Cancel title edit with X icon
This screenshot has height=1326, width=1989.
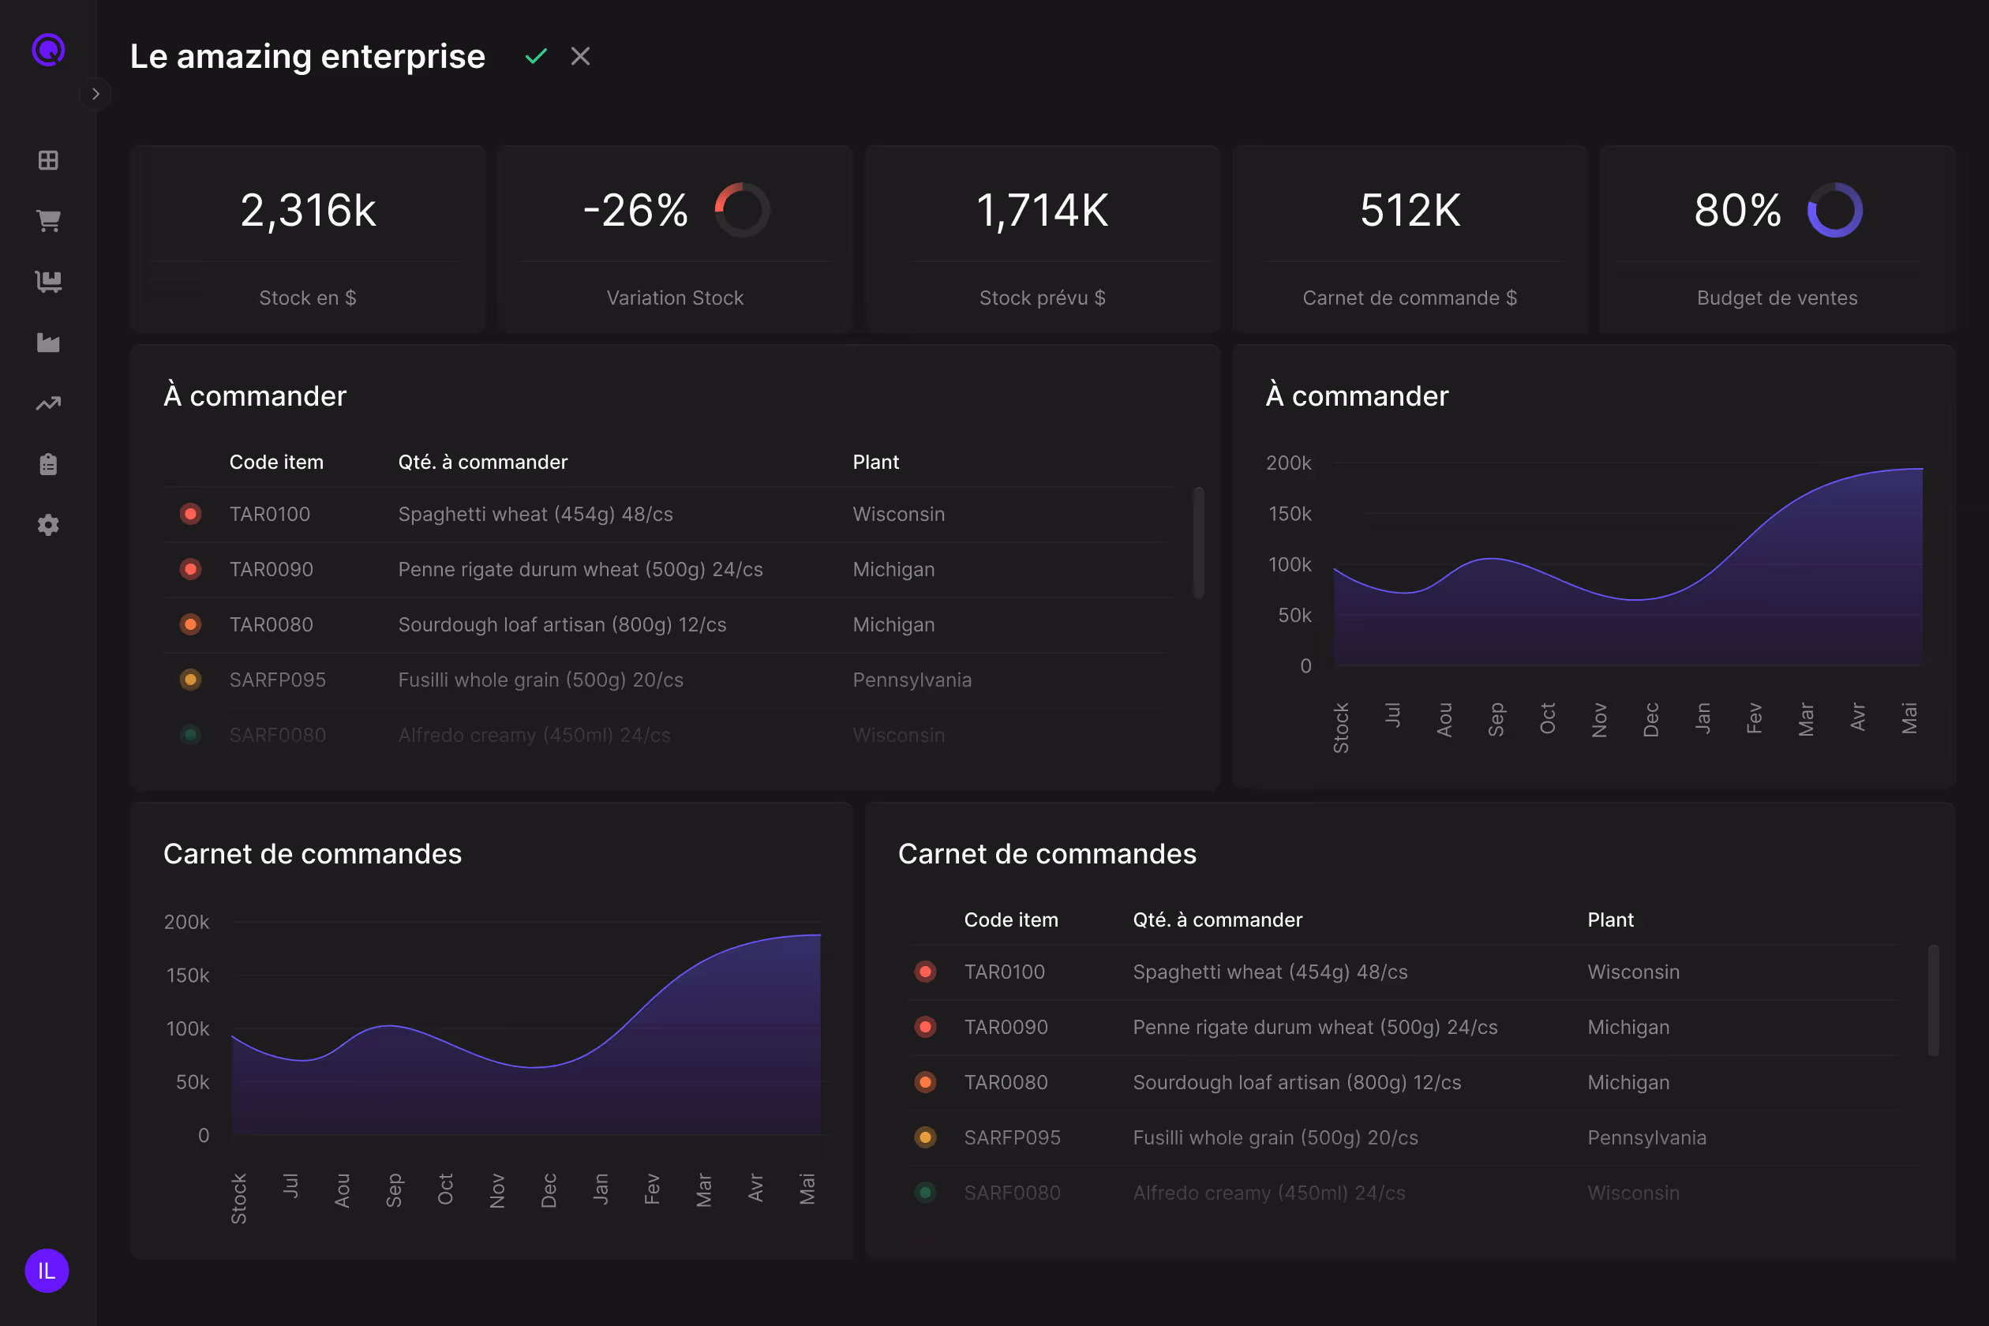click(x=580, y=57)
